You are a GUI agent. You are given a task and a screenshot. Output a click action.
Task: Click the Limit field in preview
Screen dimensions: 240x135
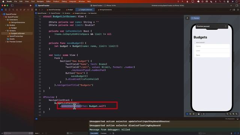coord(212,51)
